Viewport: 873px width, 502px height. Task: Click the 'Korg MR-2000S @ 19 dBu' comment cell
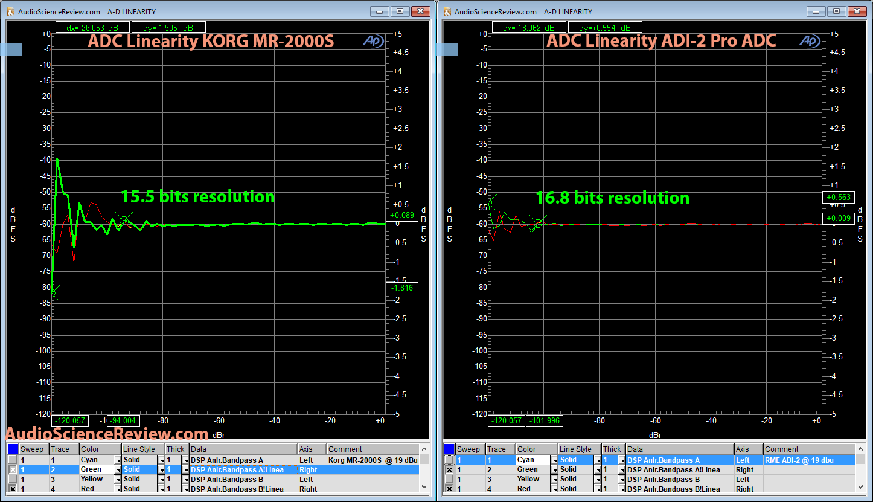tap(373, 460)
